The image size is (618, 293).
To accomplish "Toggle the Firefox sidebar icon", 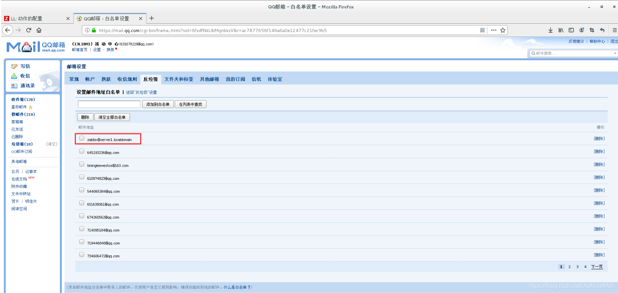I will (571, 30).
